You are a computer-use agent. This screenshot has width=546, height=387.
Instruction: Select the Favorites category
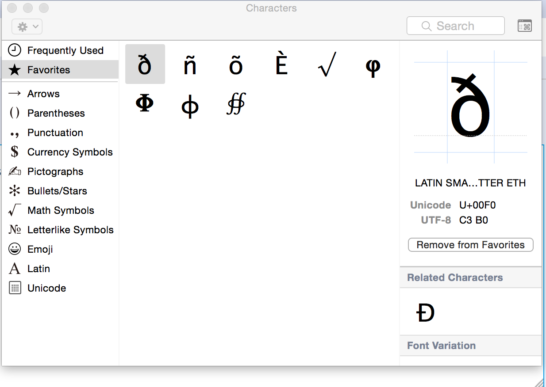[x=60, y=70]
